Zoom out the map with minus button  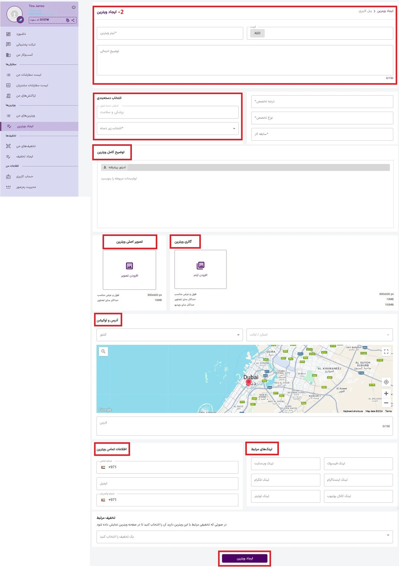pos(386,403)
